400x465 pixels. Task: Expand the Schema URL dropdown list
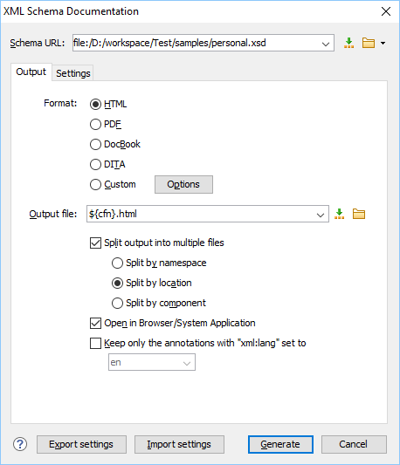326,44
